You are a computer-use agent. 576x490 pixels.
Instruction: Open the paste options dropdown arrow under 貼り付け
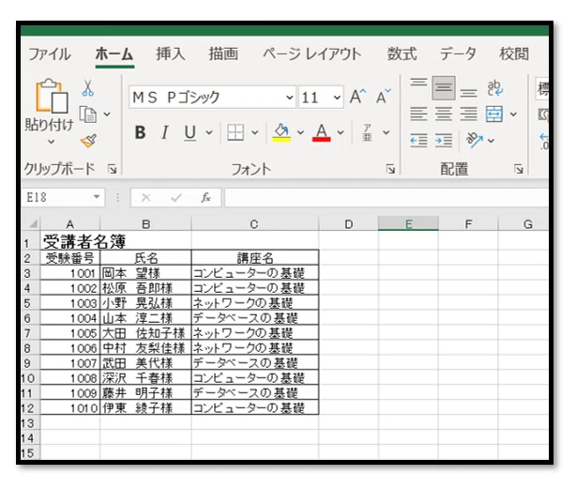pyautogui.click(x=51, y=142)
